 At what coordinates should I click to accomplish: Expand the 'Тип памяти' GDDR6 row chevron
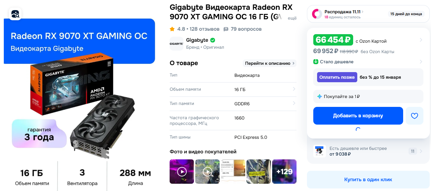click(294, 103)
